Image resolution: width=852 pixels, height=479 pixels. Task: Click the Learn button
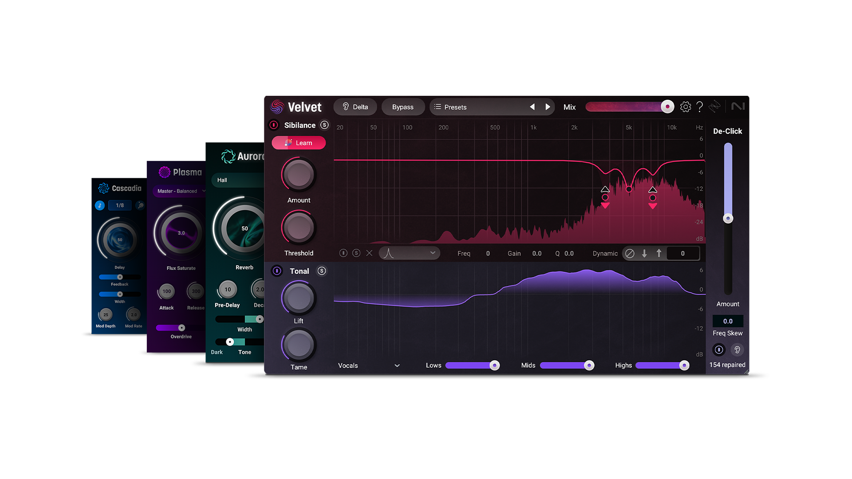click(x=299, y=143)
